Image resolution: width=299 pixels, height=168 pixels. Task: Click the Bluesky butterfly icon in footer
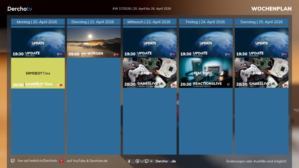pyautogui.click(x=142, y=161)
